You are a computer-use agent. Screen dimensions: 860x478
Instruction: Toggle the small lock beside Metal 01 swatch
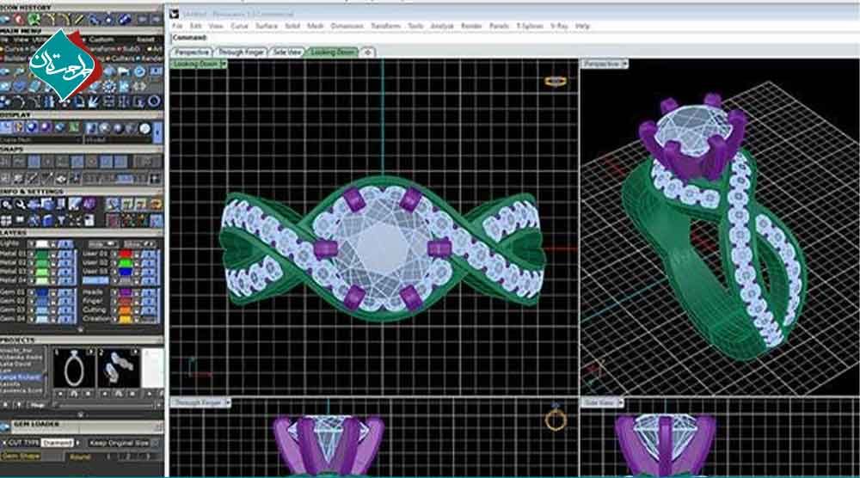coord(53,254)
